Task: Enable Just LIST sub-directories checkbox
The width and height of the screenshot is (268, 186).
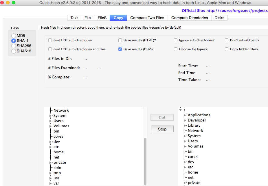Action: 50,40
